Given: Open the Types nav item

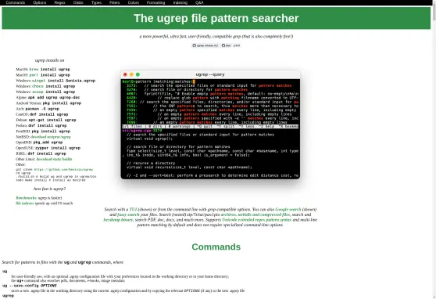Looking at the screenshot, I should point(96,2).
